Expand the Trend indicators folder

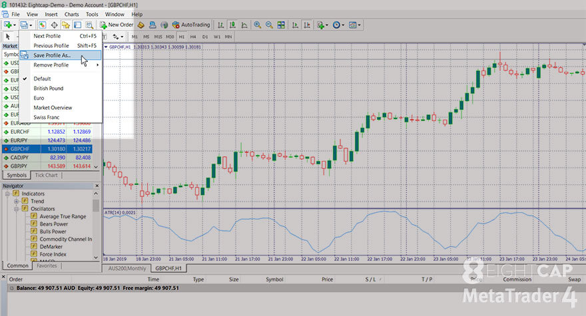click(x=16, y=202)
